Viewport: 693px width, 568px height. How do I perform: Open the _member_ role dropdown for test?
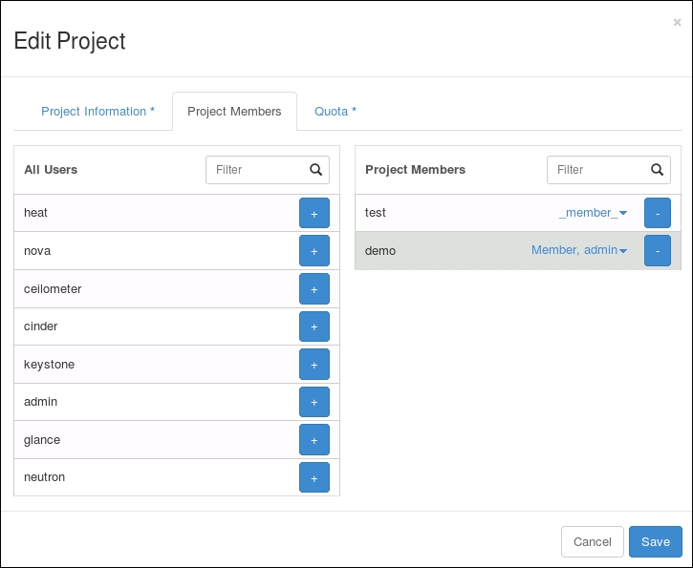[x=593, y=213]
